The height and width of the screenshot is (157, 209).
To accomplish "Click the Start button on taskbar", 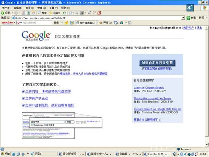I will coord(5,154).
